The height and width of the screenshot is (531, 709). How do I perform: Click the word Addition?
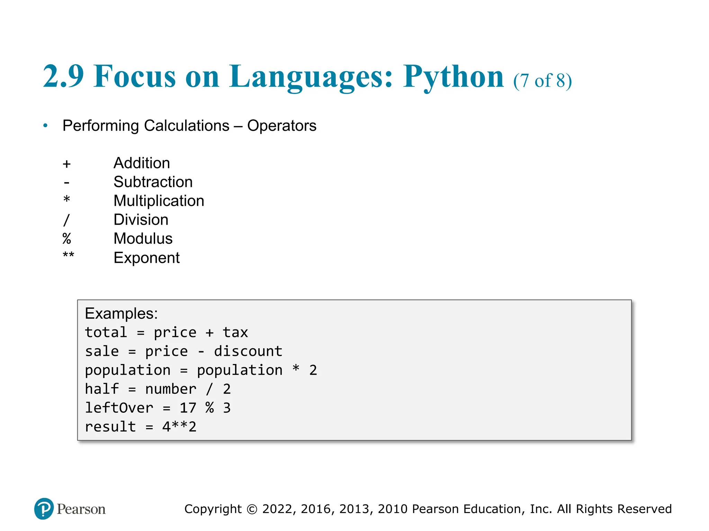[x=142, y=163]
